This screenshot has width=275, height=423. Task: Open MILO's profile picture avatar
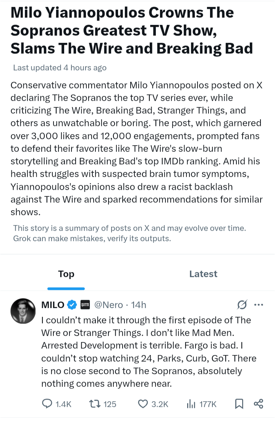tap(23, 311)
